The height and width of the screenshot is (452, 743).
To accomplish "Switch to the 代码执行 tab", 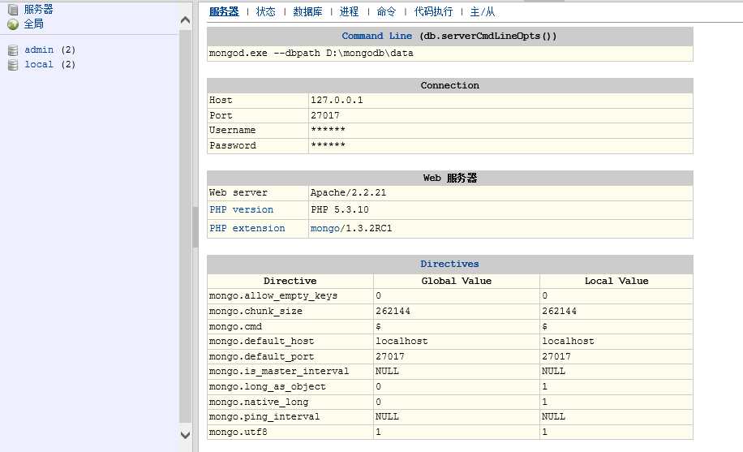I will coord(433,12).
